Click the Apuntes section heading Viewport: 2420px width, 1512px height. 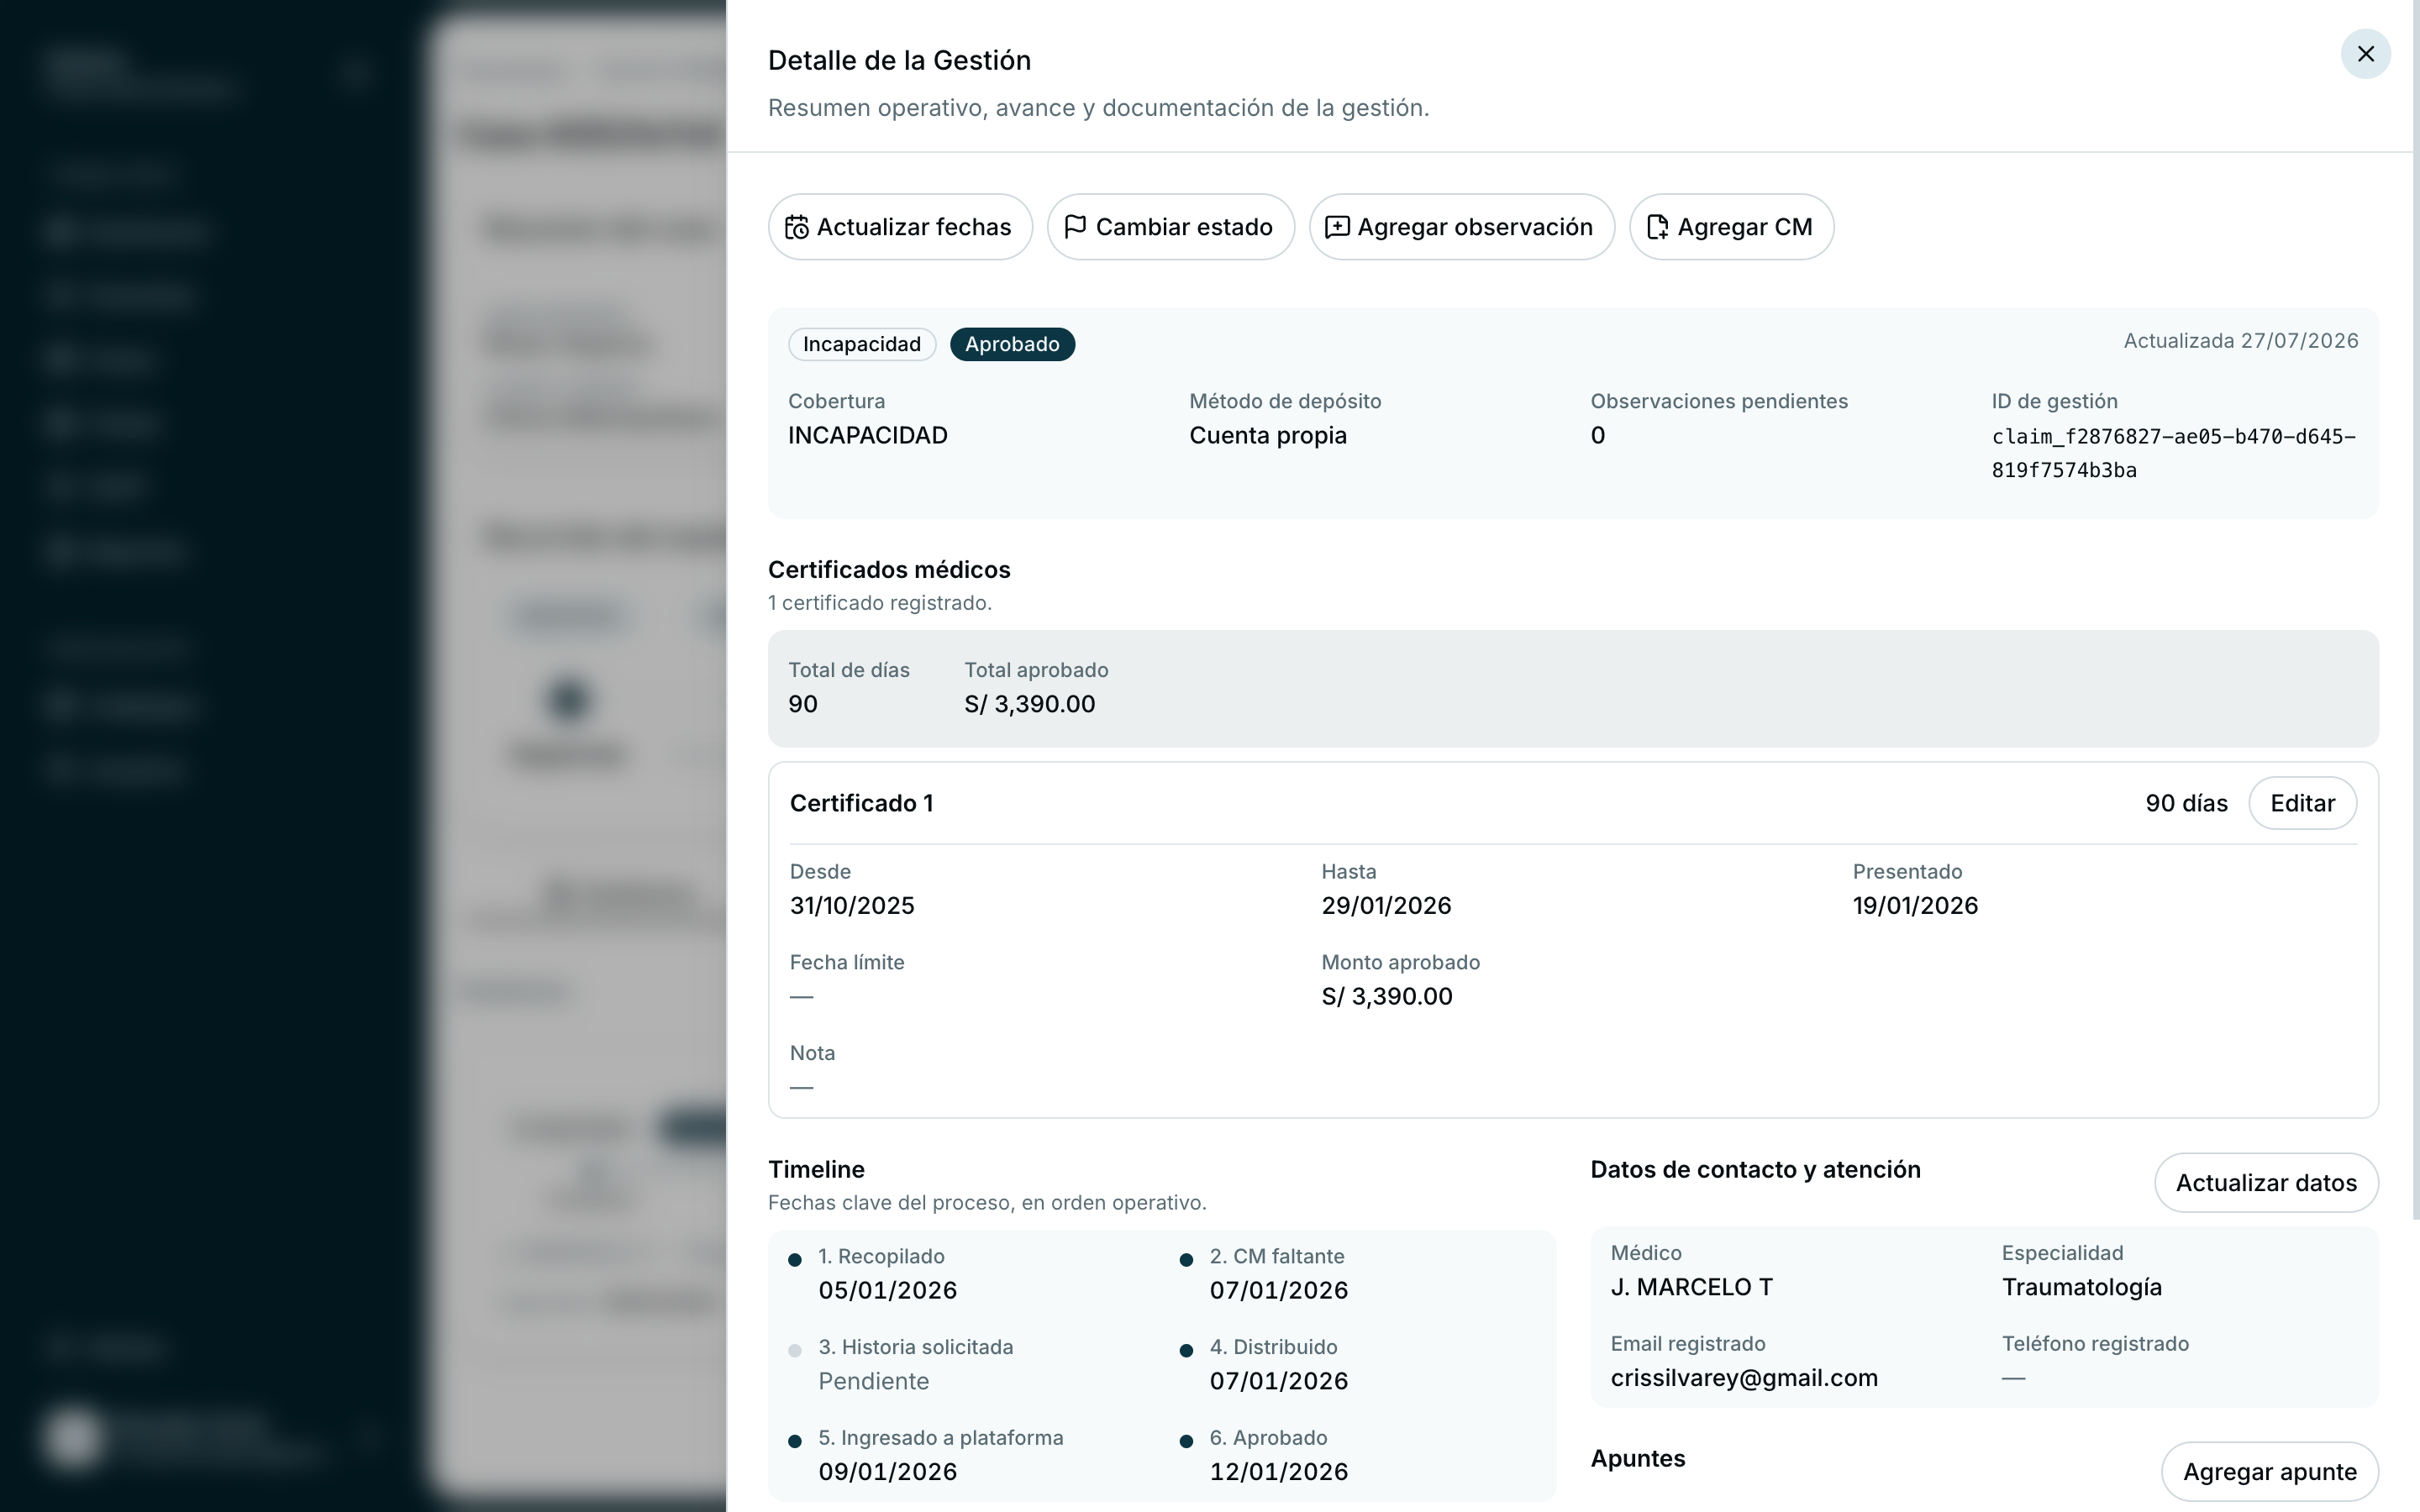[x=1638, y=1458]
